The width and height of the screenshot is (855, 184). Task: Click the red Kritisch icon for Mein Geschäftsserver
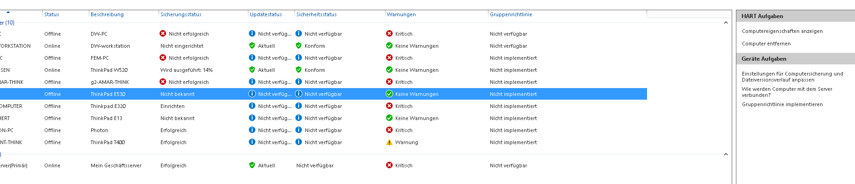pos(389,165)
